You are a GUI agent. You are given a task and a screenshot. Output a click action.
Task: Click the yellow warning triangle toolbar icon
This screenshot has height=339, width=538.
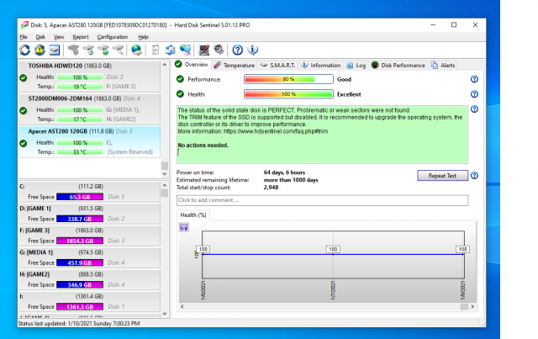pos(40,50)
